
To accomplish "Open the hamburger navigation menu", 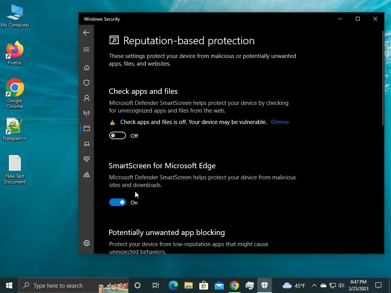I will pos(86,49).
